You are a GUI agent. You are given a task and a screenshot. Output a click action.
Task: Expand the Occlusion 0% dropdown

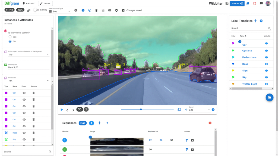tap(28, 81)
